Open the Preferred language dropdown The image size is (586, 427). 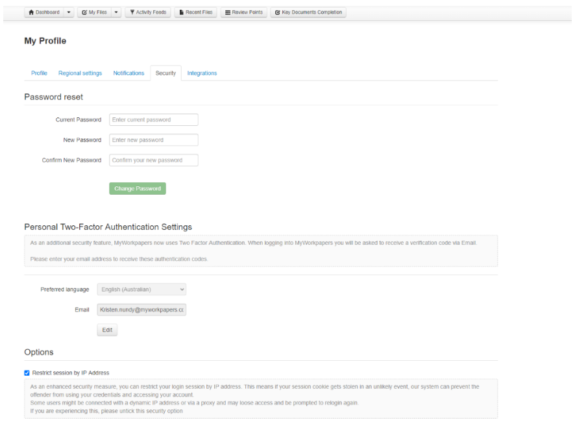point(141,289)
